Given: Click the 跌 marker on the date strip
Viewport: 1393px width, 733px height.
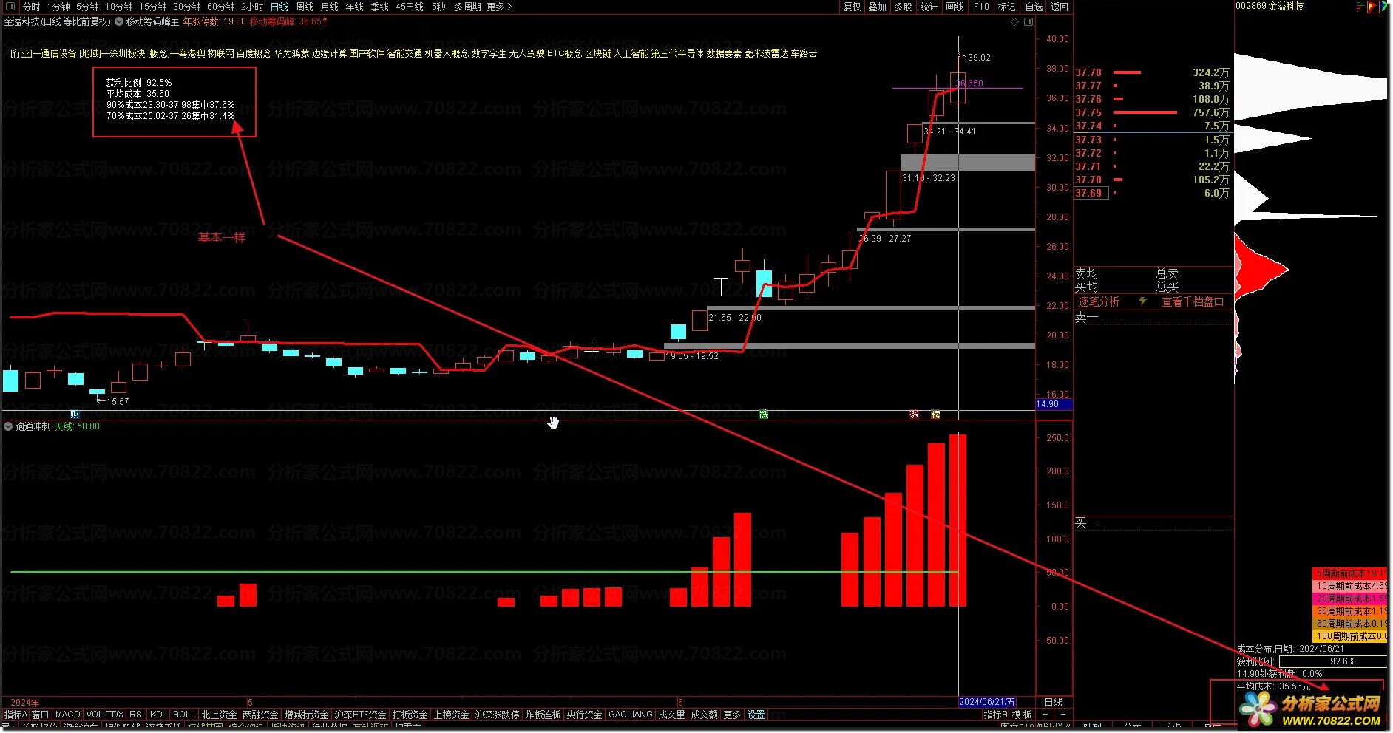Looking at the screenshot, I should [764, 415].
